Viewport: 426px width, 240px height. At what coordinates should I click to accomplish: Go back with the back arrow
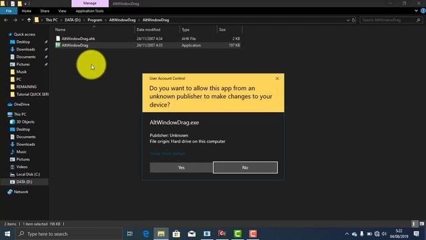pos(6,20)
